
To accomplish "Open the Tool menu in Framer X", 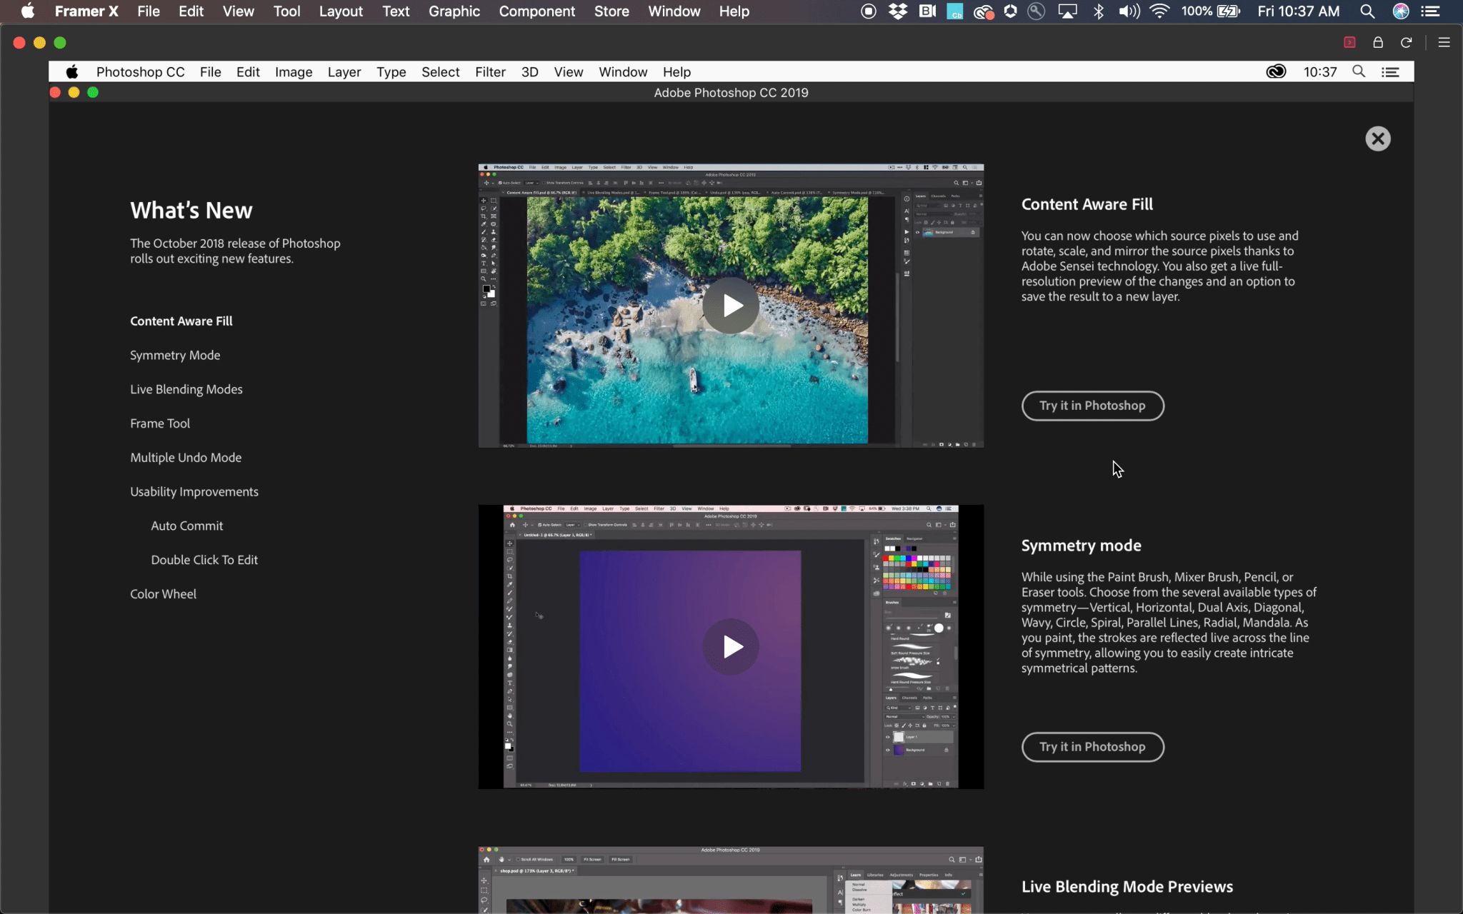I will click(286, 11).
